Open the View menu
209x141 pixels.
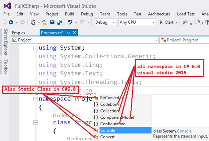[x=34, y=14]
